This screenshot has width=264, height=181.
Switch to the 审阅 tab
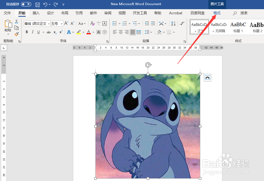(108, 13)
